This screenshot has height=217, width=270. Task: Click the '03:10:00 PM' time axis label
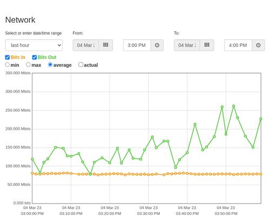71,214
